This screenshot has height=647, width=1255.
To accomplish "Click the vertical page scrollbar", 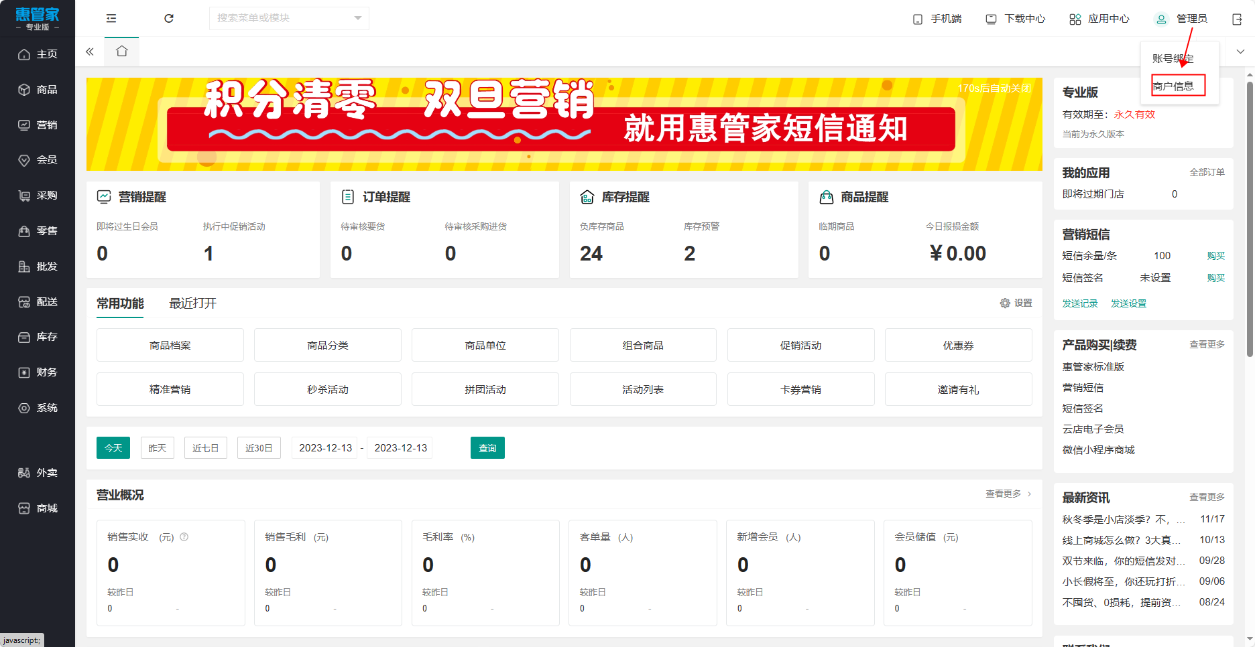I will (x=1250, y=221).
